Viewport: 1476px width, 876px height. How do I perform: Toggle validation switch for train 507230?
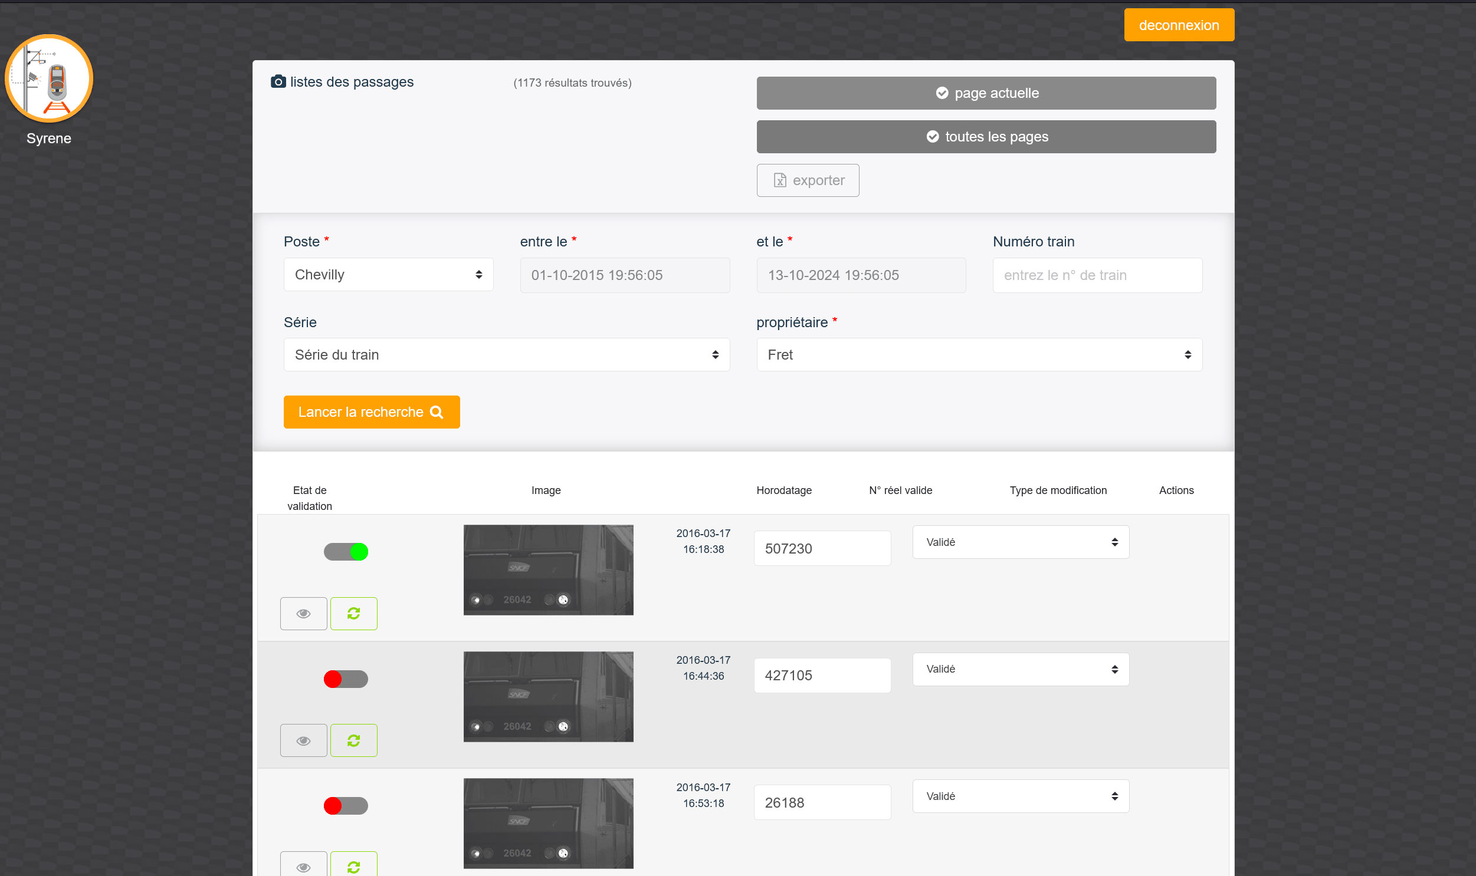(x=346, y=551)
